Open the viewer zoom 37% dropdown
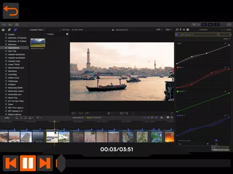The width and height of the screenshot is (233, 174). point(159,29)
